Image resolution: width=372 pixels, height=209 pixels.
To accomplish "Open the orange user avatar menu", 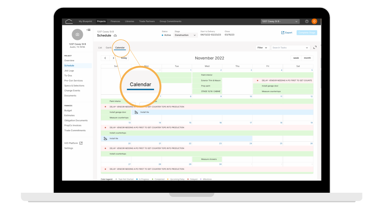I will tap(314, 21).
